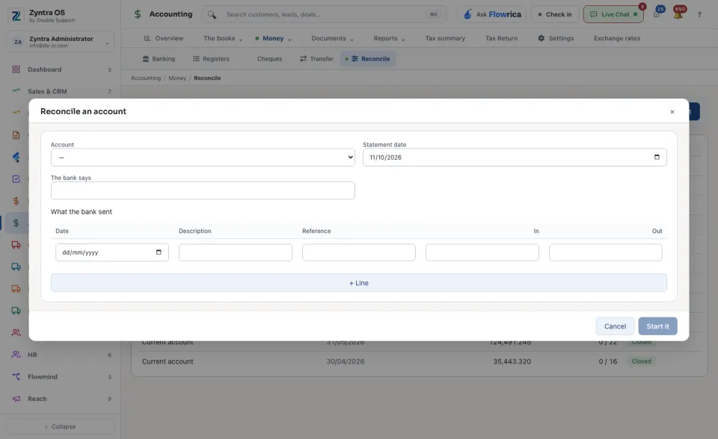718x439 pixels.
Task: Click the Zyntra OS logo icon
Action: point(16,16)
